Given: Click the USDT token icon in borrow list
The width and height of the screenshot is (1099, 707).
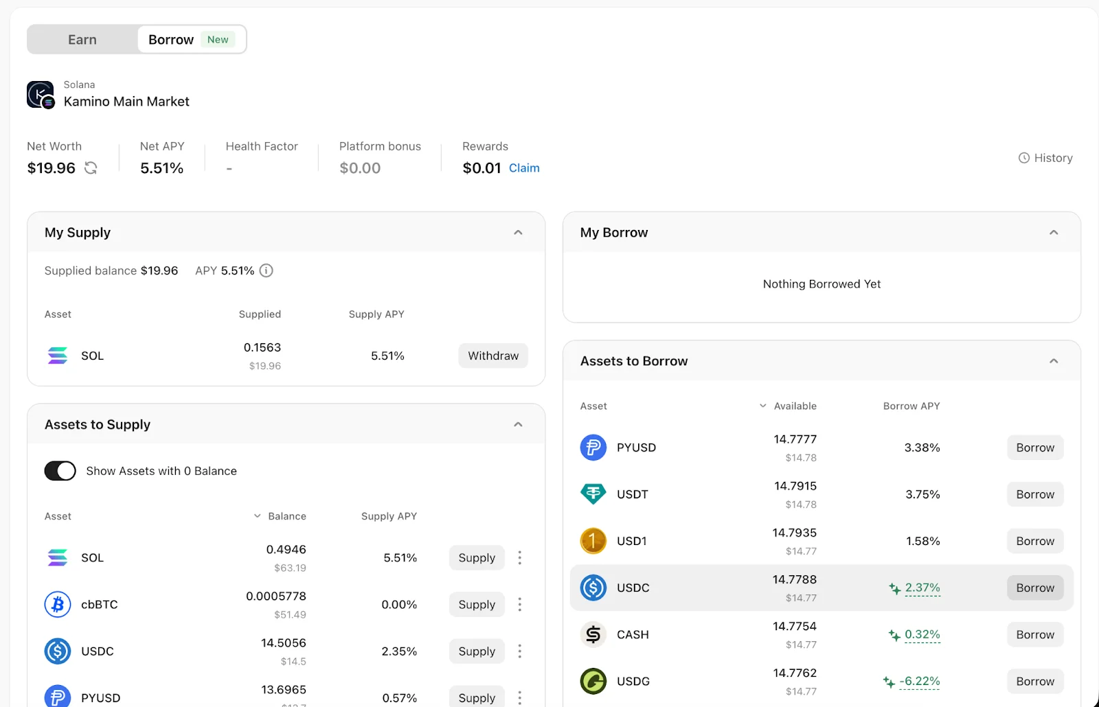Looking at the screenshot, I should [x=593, y=494].
